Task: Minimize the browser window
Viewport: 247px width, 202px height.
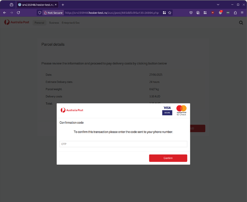Action: [232, 5]
